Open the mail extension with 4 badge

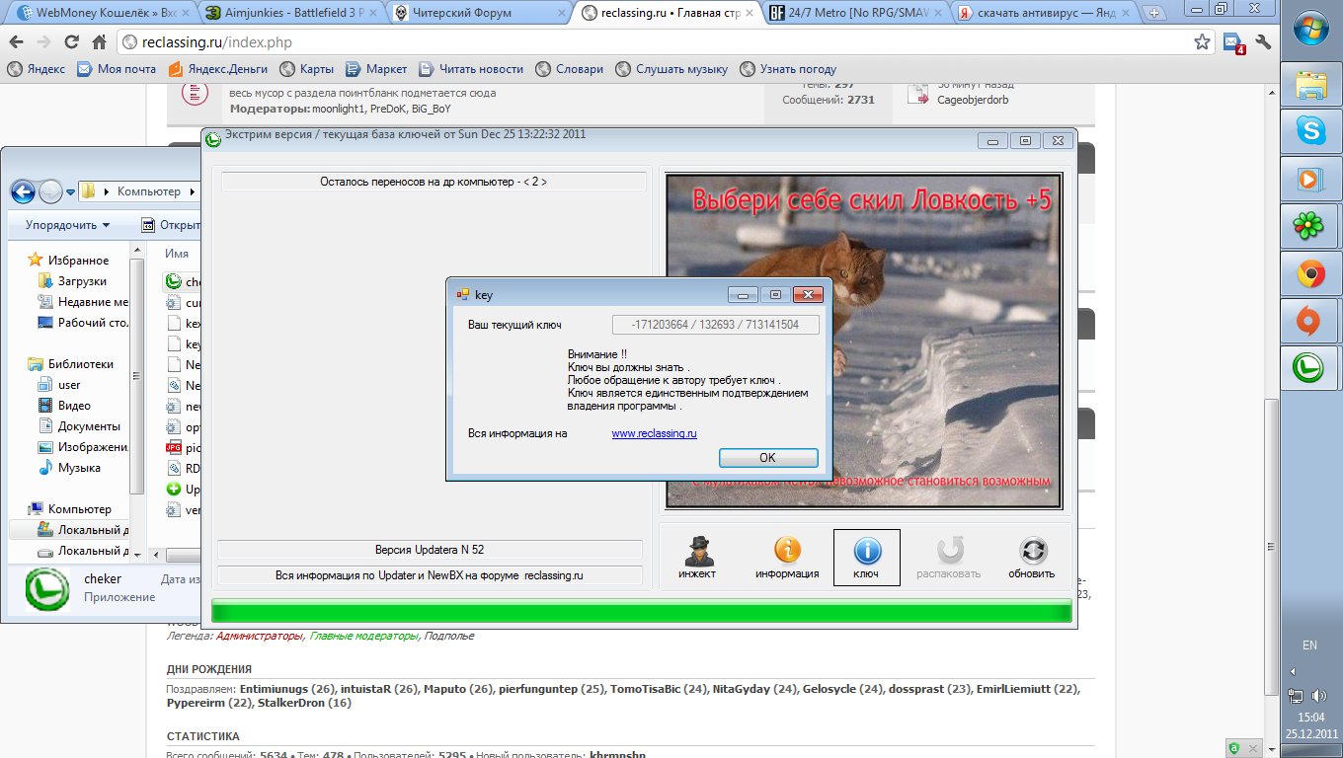coord(1234,43)
